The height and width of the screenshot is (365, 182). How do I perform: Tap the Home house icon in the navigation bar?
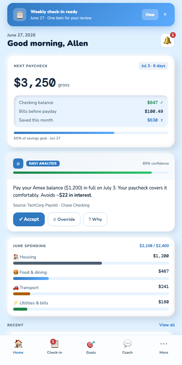click(x=18, y=343)
